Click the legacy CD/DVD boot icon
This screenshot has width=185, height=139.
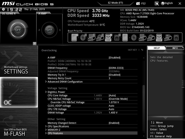[134, 38]
